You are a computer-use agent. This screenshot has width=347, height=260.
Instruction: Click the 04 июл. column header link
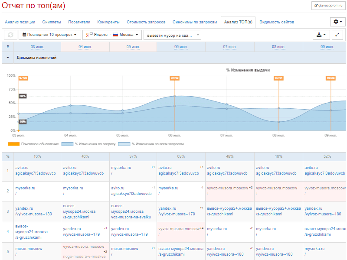85,47
